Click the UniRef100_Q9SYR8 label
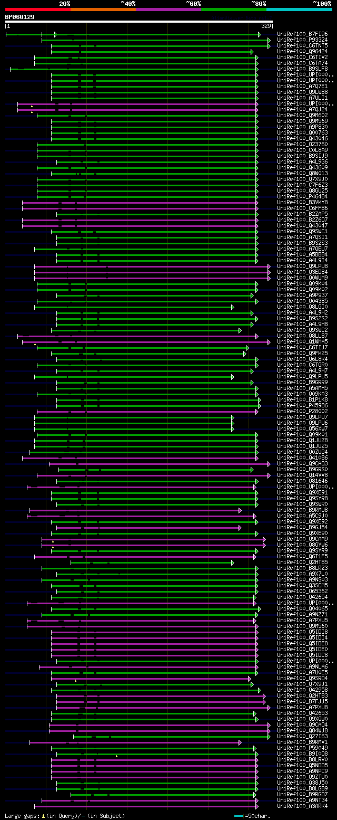The height and width of the screenshot is (820, 337). (x=302, y=498)
